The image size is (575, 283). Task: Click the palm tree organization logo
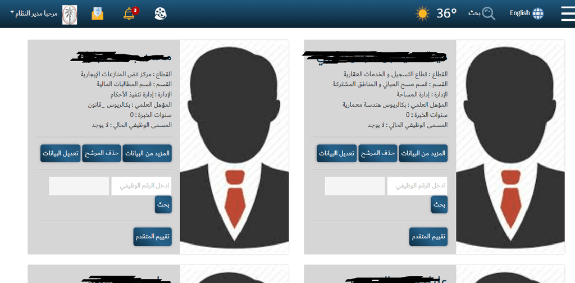point(70,15)
